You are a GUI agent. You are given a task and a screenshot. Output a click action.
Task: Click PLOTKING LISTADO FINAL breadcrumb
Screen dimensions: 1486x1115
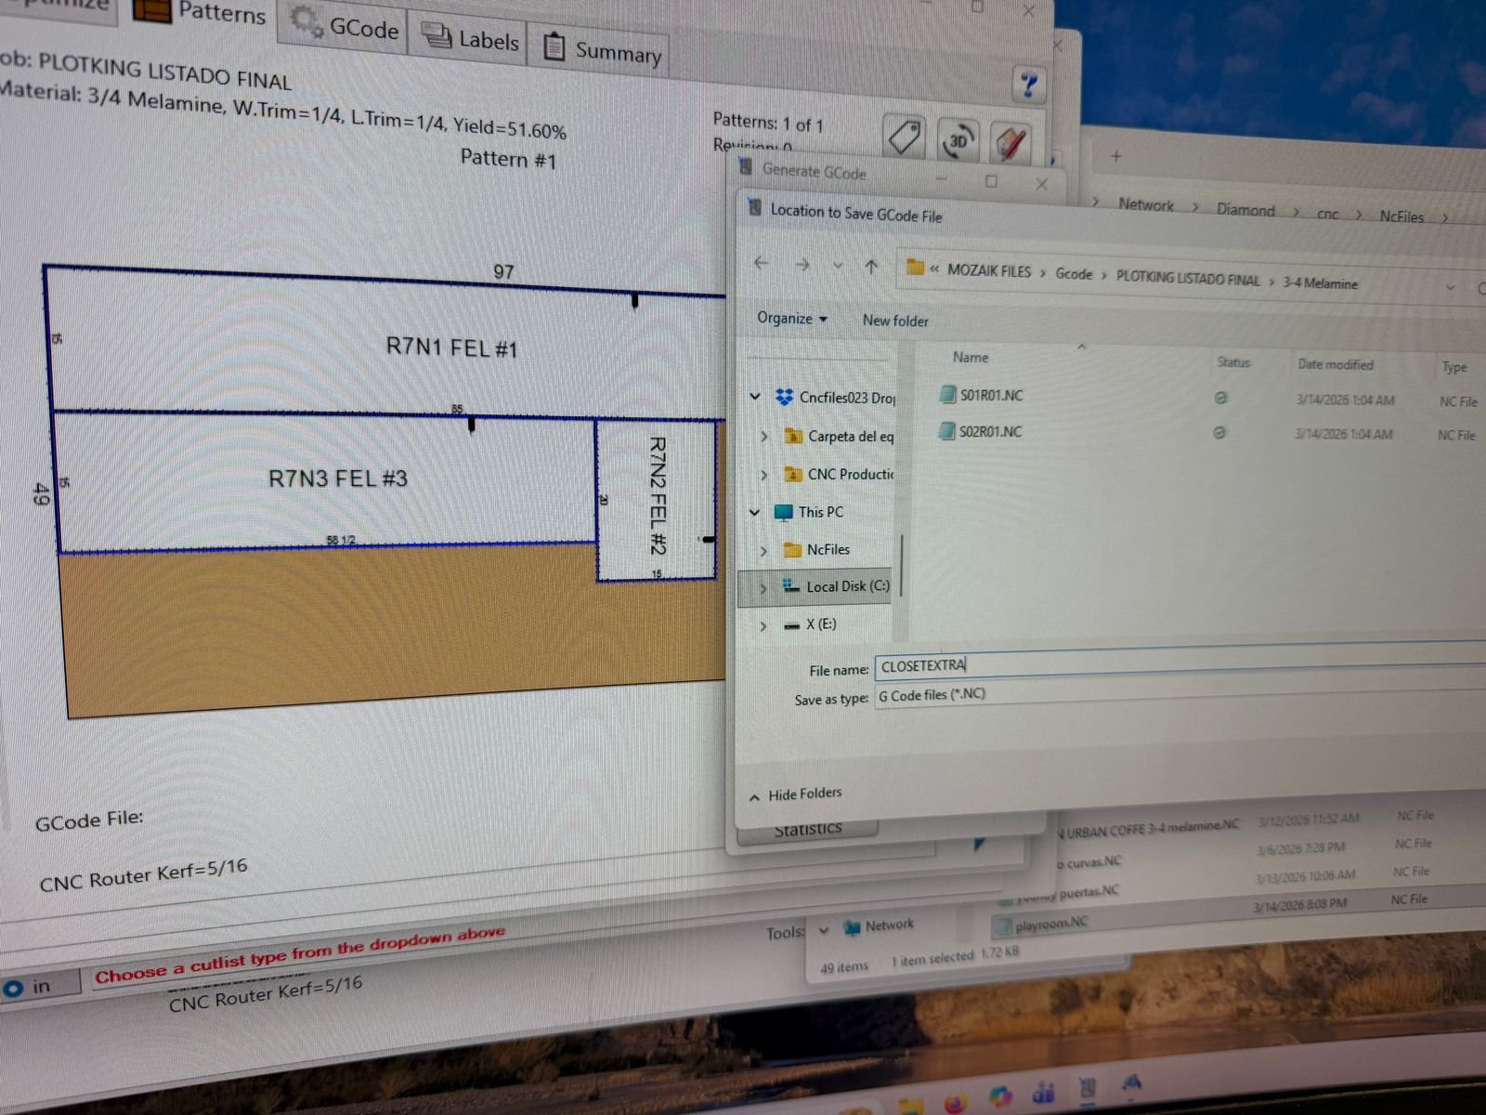(1188, 278)
